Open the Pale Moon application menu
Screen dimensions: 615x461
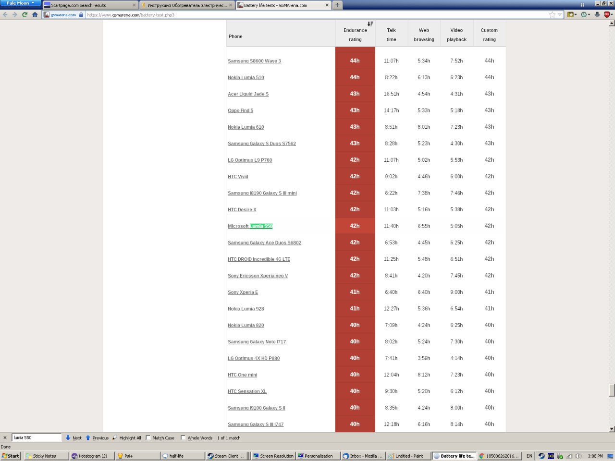pyautogui.click(x=20, y=3)
